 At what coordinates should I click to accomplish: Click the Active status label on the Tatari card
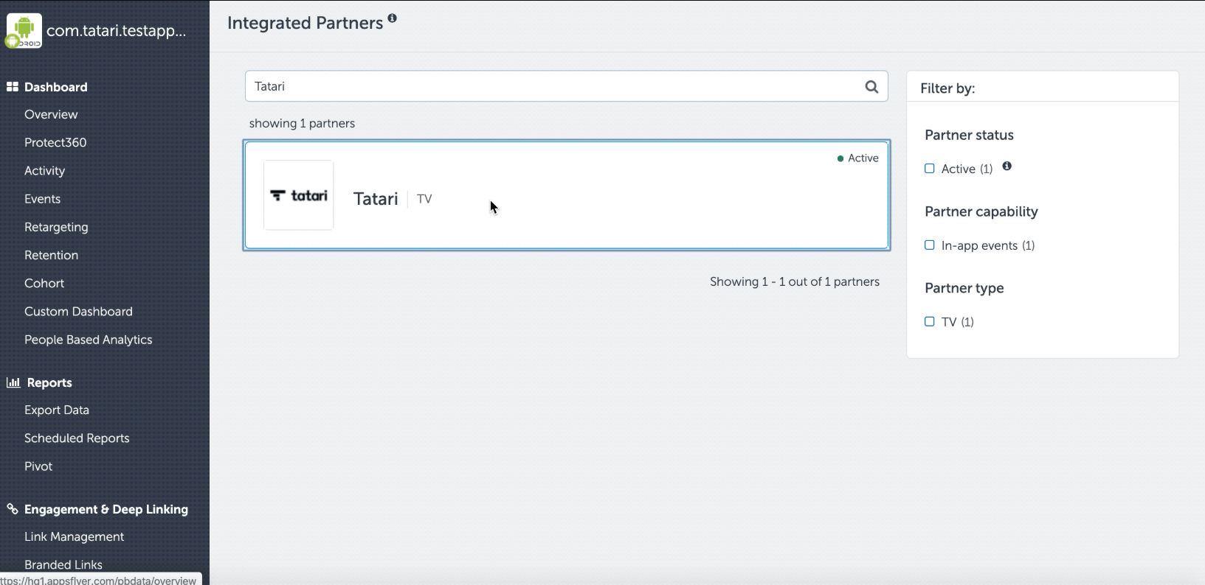click(x=863, y=158)
